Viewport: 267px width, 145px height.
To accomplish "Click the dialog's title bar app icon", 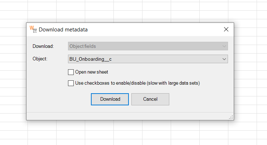I will (x=33, y=29).
